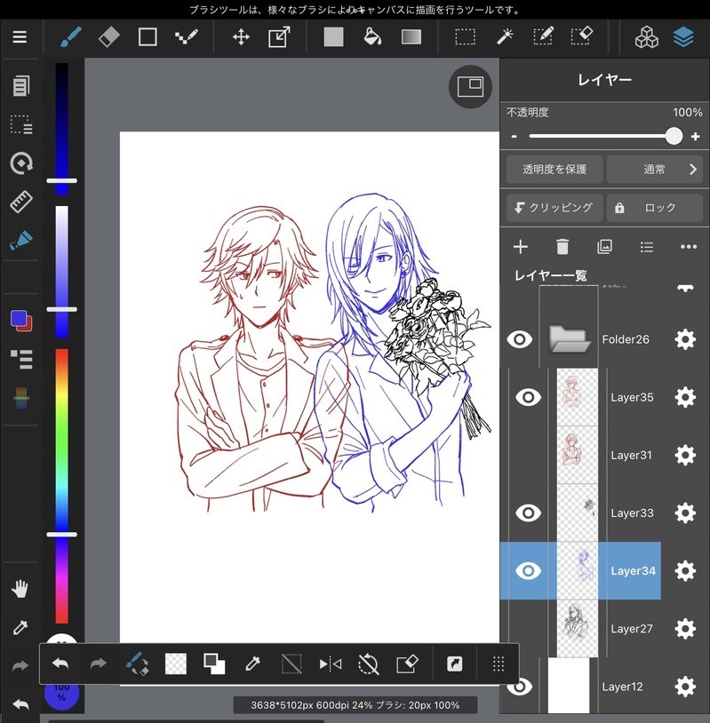710x723 pixels.
Task: Open Layer35 settings gear
Action: [x=685, y=397]
